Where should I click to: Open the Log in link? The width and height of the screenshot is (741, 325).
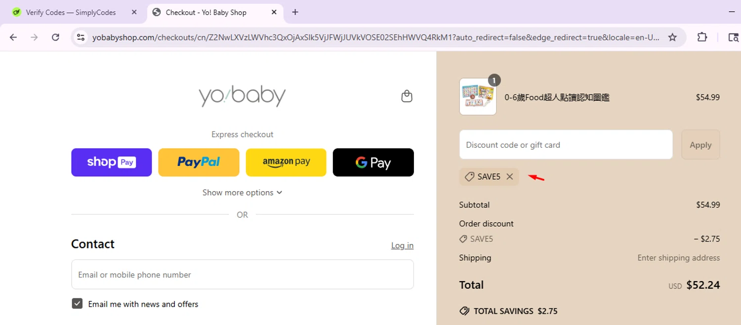(x=402, y=245)
